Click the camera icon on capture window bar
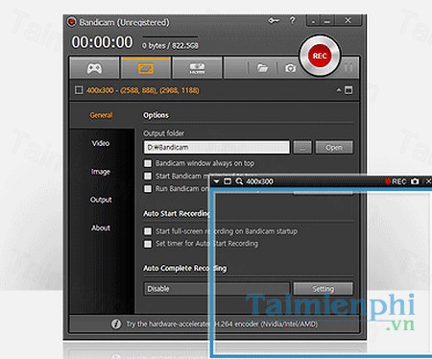The height and width of the screenshot is (359, 432). click(415, 181)
